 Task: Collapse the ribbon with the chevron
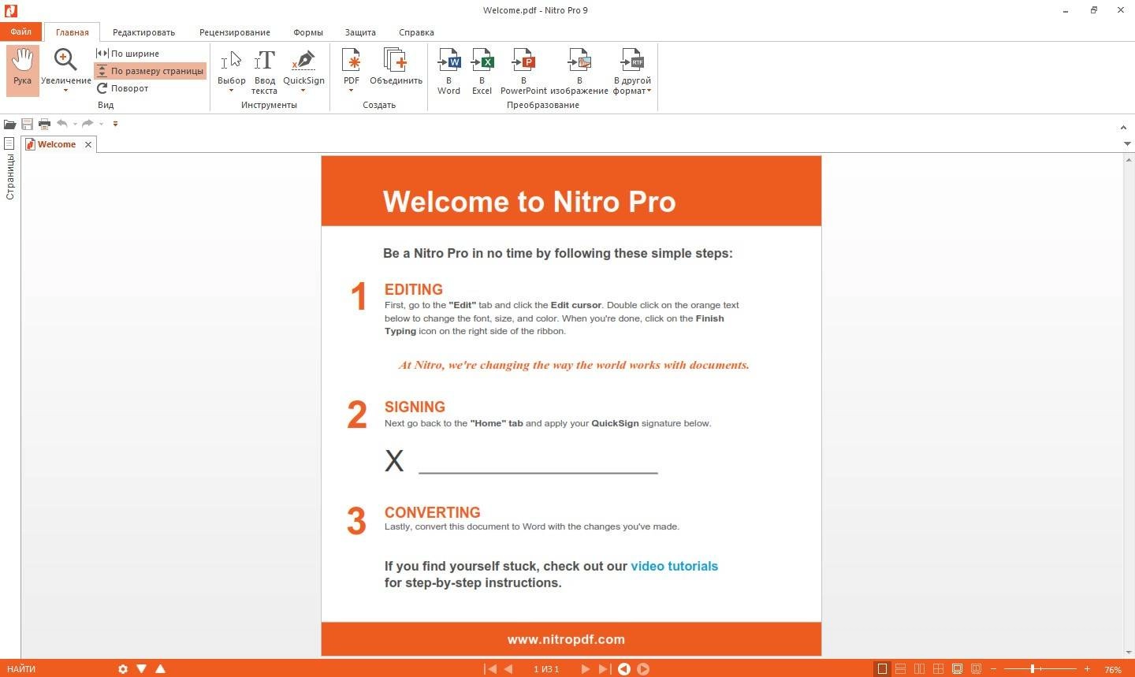pyautogui.click(x=1123, y=127)
